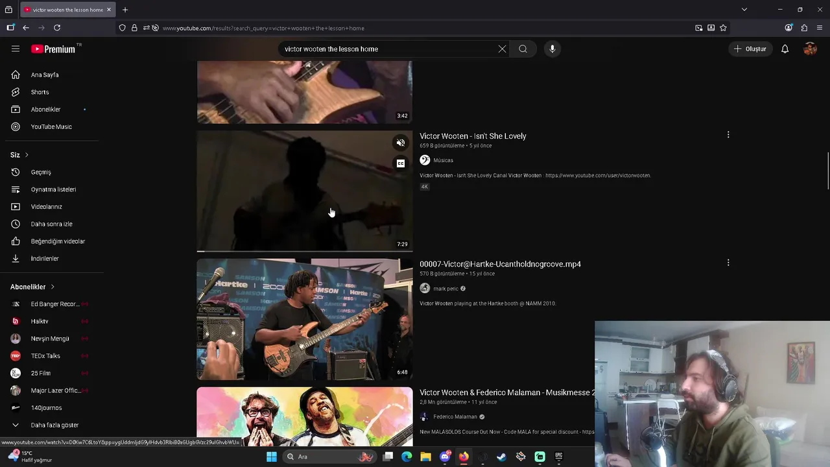830x467 pixels.
Task: Start voice search with the microphone
Action: pos(552,49)
